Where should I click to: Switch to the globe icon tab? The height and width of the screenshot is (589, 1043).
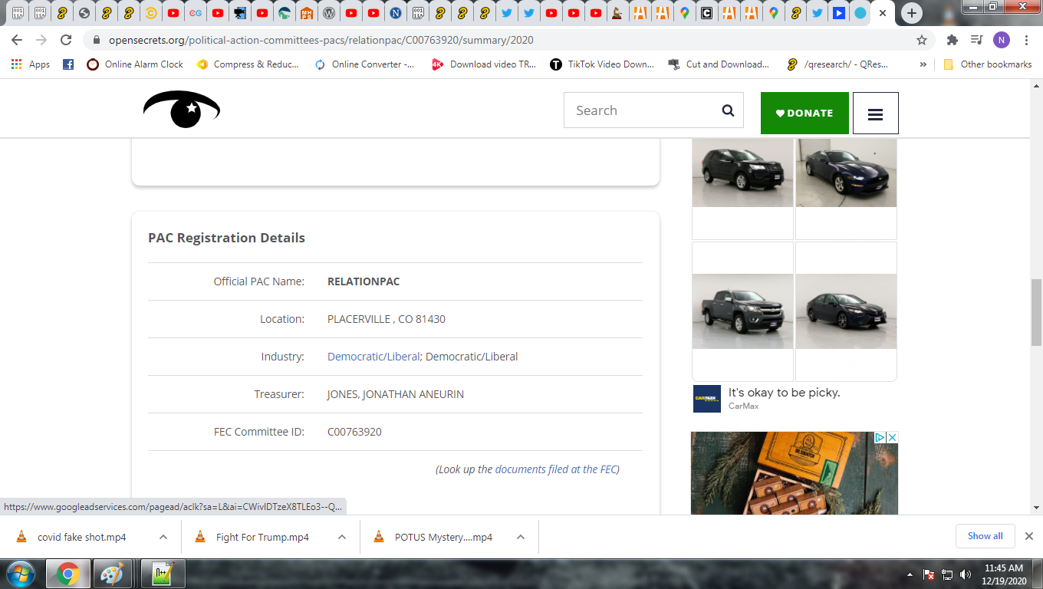point(84,13)
